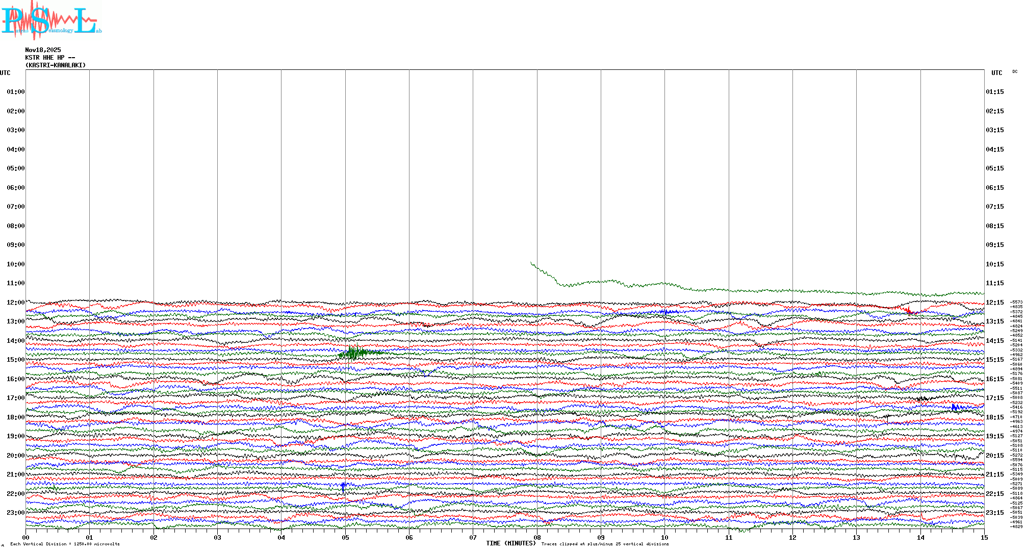
Task: Click minute marker 10 on bottom axis
Action: [664, 537]
